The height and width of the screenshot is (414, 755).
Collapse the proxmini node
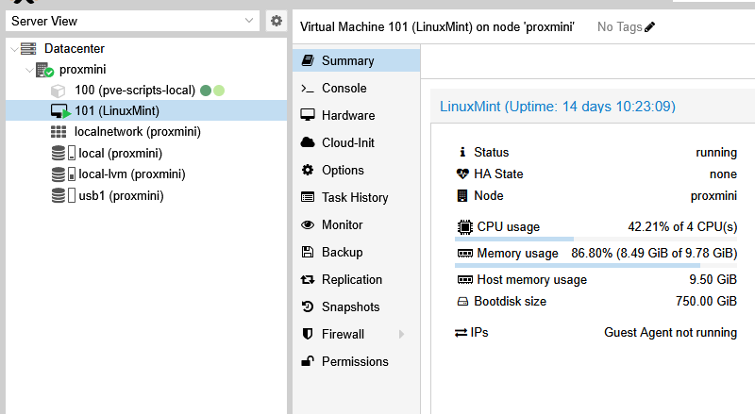[x=28, y=70]
